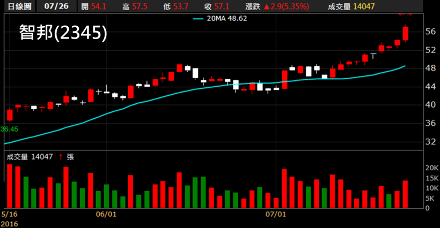The image size is (440, 228).
Task: Click the high price 57.5
Action: 140,6
